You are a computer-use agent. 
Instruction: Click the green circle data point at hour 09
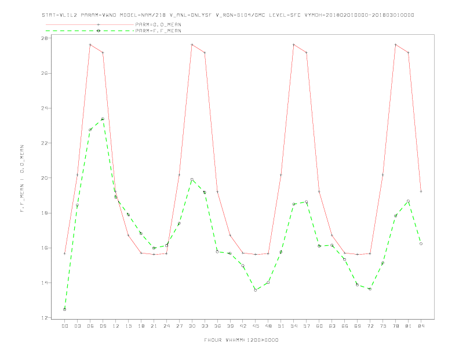[x=103, y=119]
